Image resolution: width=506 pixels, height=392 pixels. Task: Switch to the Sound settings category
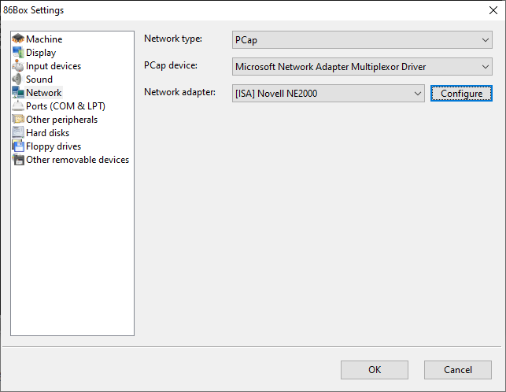coord(39,80)
